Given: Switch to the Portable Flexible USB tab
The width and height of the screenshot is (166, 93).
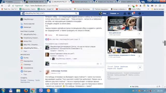Looking at the screenshot, I should point(36,2).
